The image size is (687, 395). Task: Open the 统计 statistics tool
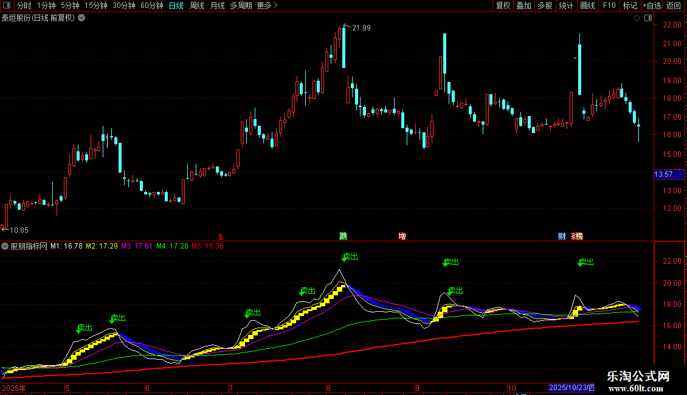566,5
